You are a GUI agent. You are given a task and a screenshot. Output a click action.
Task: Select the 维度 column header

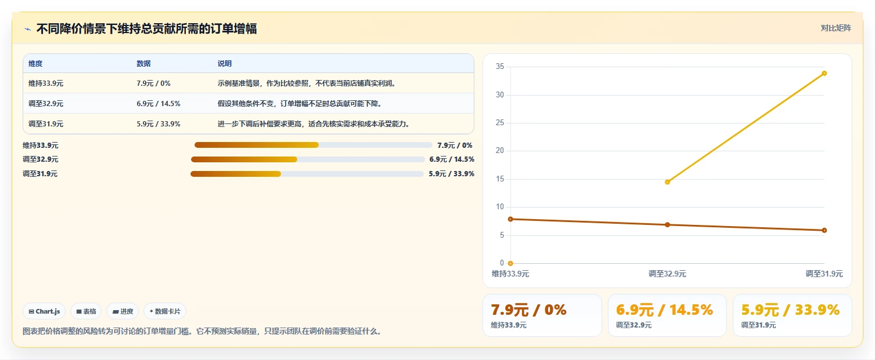pos(35,64)
